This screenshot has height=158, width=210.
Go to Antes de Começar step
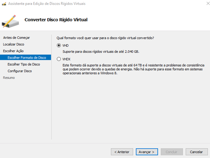pyautogui.click(x=16, y=38)
